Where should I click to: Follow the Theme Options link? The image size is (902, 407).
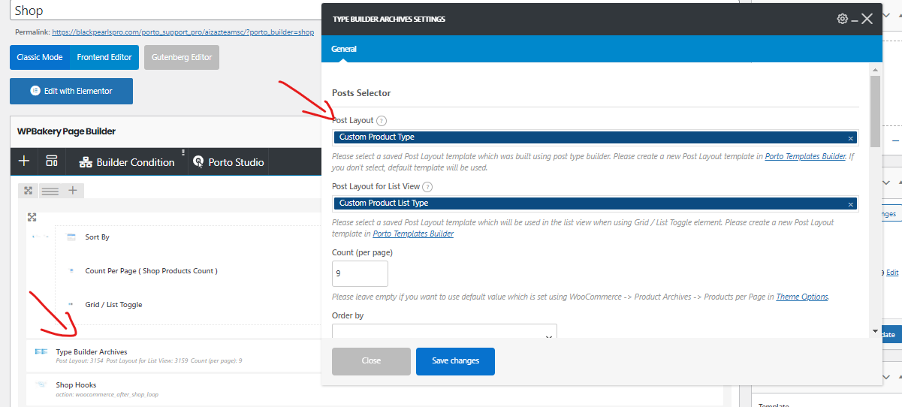pos(802,297)
